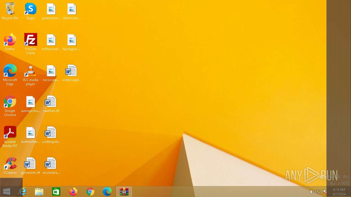This screenshot has height=197, width=351.
Task: Open Internet Explorer from the taskbar
Action: 22,192
